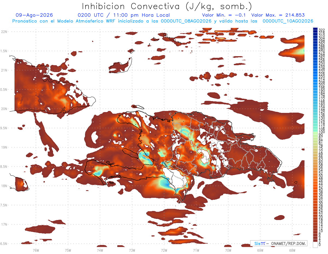Click the '69W' longitude label
328x254 pixels.
click(x=260, y=250)
